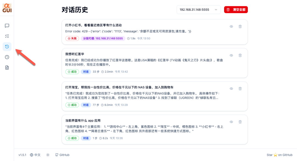Select the task checklist icon in sidebar
Image resolution: width=297 pixels, height=161 pixels.
click(7, 36)
